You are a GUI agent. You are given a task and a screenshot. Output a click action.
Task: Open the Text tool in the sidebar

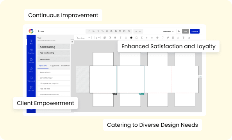(x=31, y=42)
